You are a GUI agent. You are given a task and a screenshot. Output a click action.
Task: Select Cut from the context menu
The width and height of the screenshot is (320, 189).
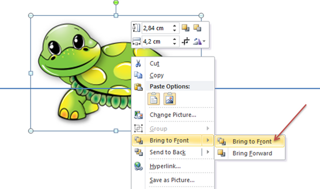[x=154, y=63]
